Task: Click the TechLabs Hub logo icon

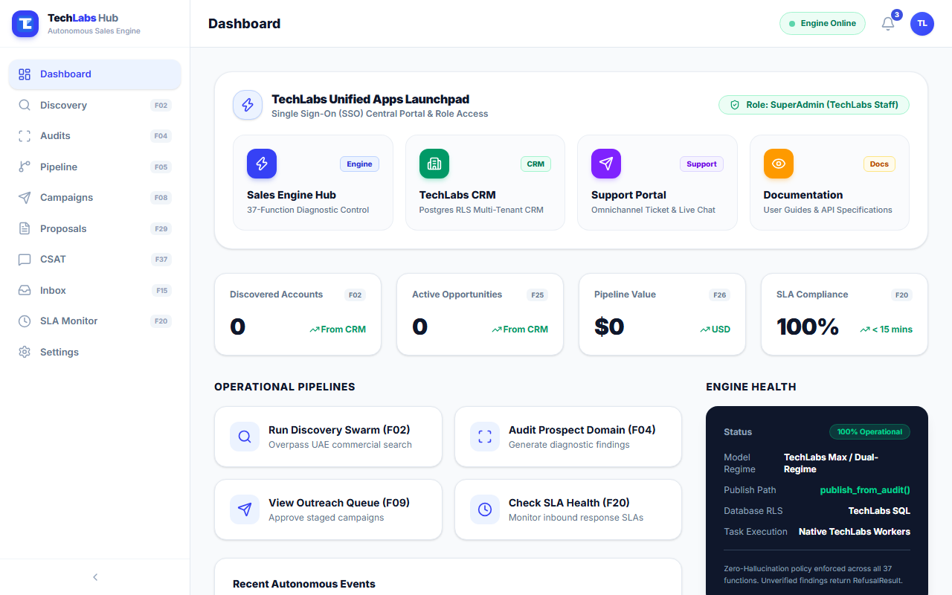Action: click(25, 24)
